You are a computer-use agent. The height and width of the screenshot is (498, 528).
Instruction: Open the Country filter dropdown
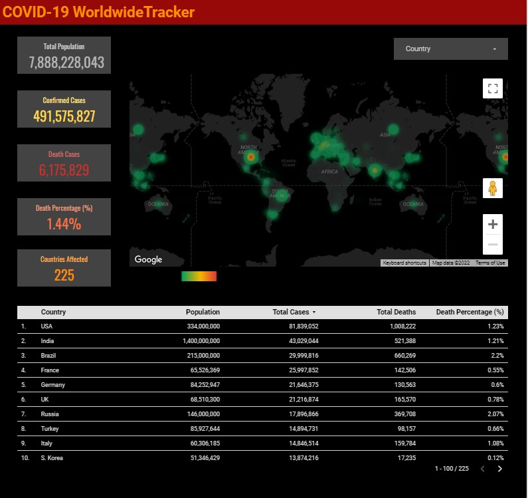pyautogui.click(x=450, y=49)
